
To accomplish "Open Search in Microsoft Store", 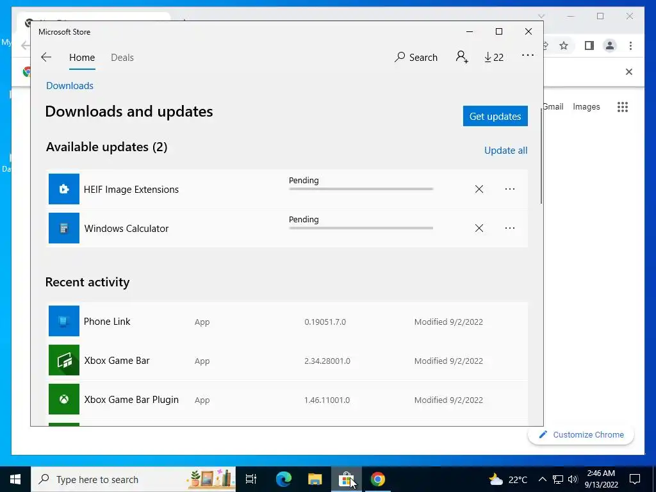I will pos(416,57).
